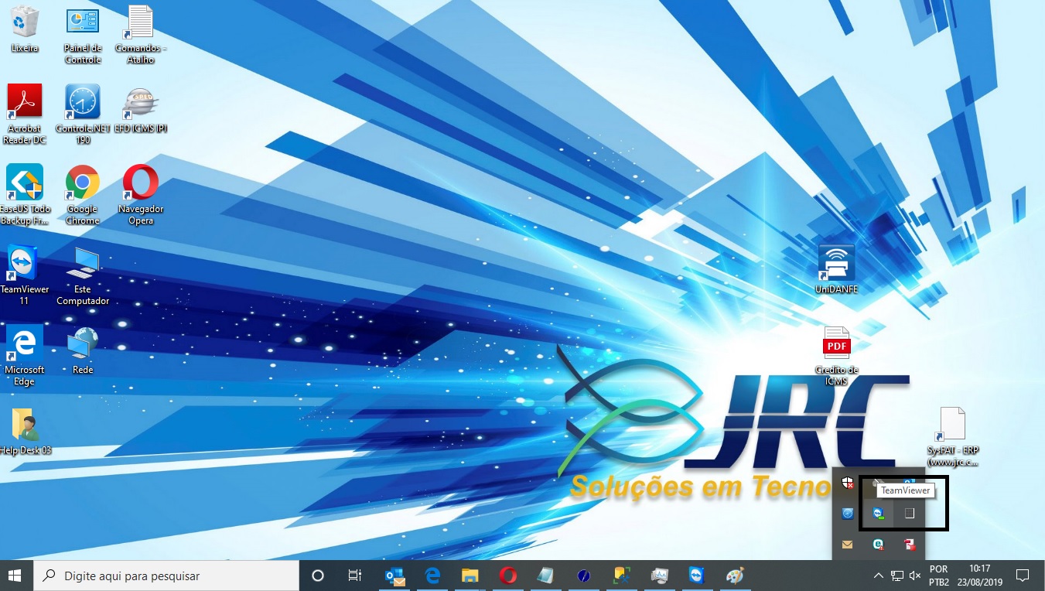Click the Windows Defender shield in tray flyout
1045x591 pixels.
[848, 483]
